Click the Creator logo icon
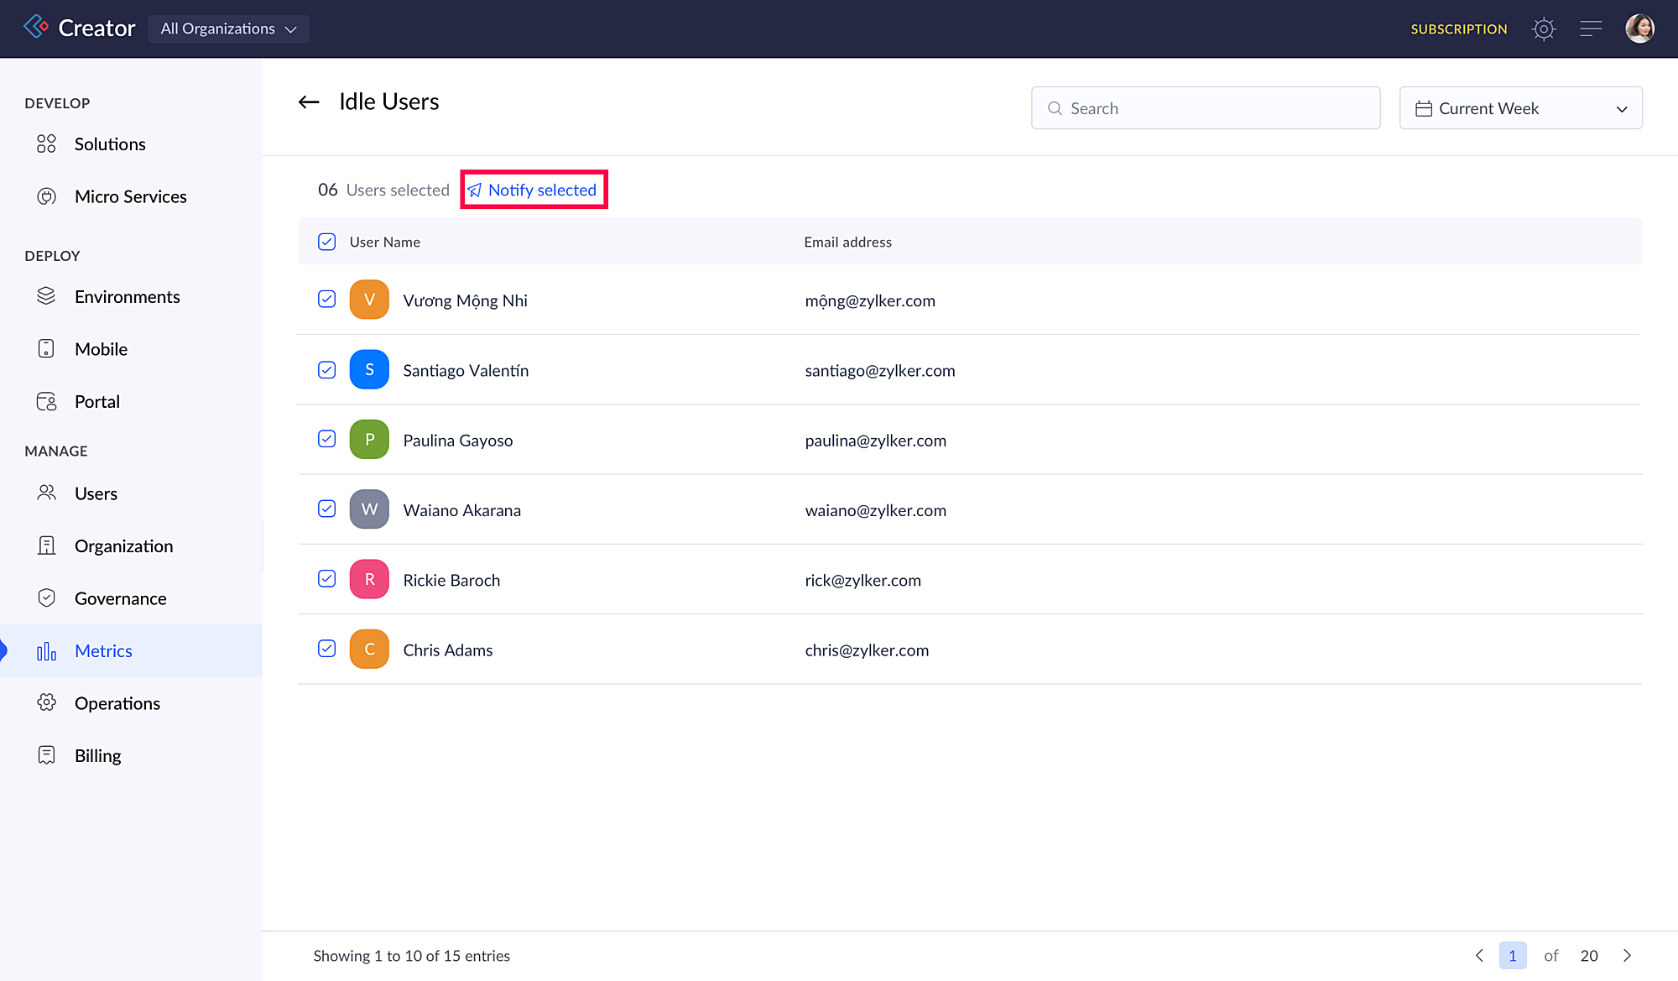The height and width of the screenshot is (981, 1678). tap(36, 27)
